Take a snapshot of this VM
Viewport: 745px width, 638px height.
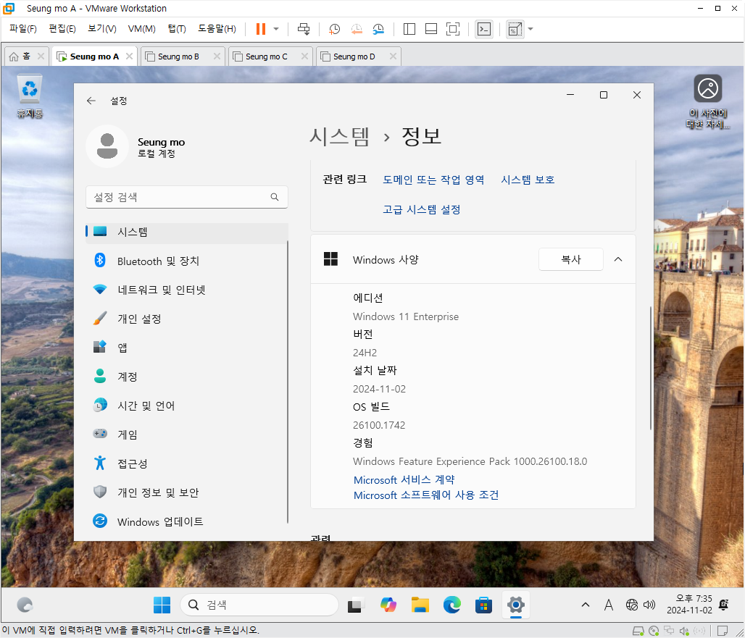[335, 29]
